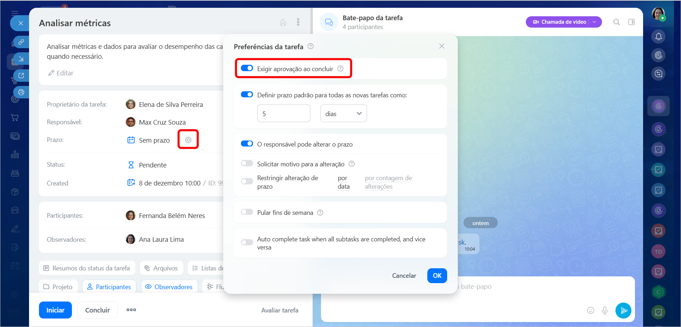Select Resumos do status da tarefa tab
This screenshot has height=327, width=681.
pos(87,268)
